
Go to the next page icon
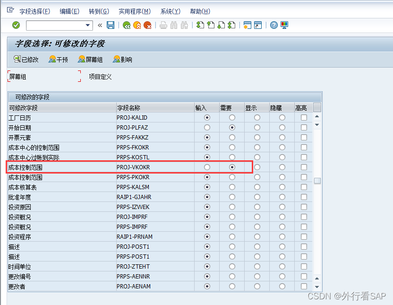click(x=221, y=25)
